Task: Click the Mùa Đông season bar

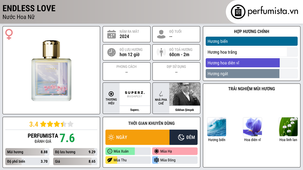Action: (175, 160)
